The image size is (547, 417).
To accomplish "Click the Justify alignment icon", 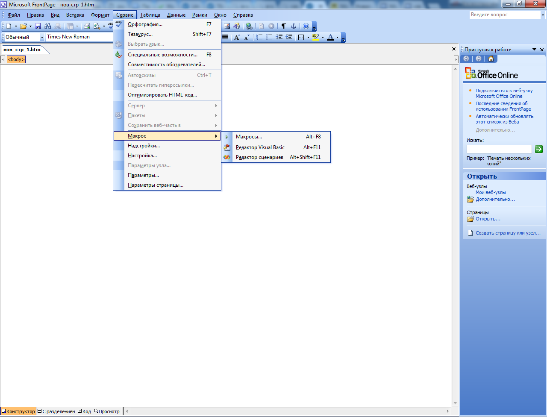I will coord(225,37).
